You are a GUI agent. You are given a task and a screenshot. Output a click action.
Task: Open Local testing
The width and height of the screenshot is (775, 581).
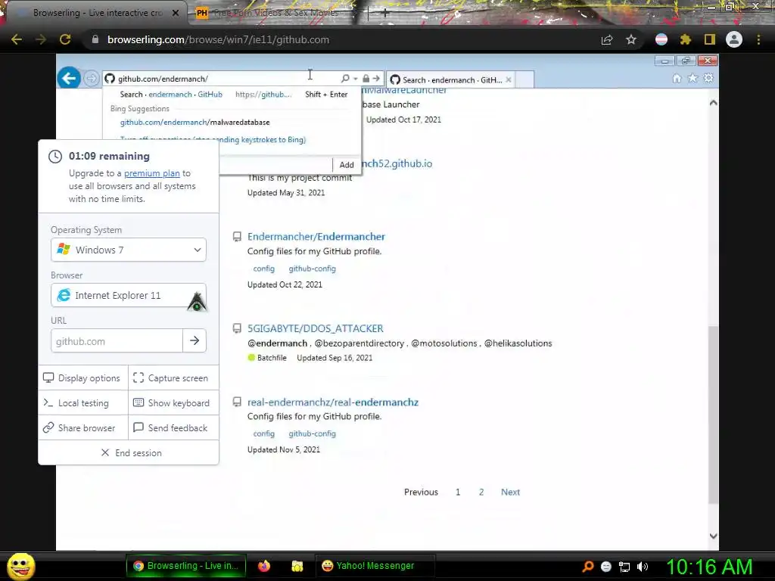83,403
